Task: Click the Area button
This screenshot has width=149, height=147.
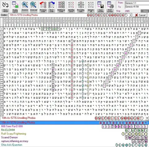Action: point(145,11)
